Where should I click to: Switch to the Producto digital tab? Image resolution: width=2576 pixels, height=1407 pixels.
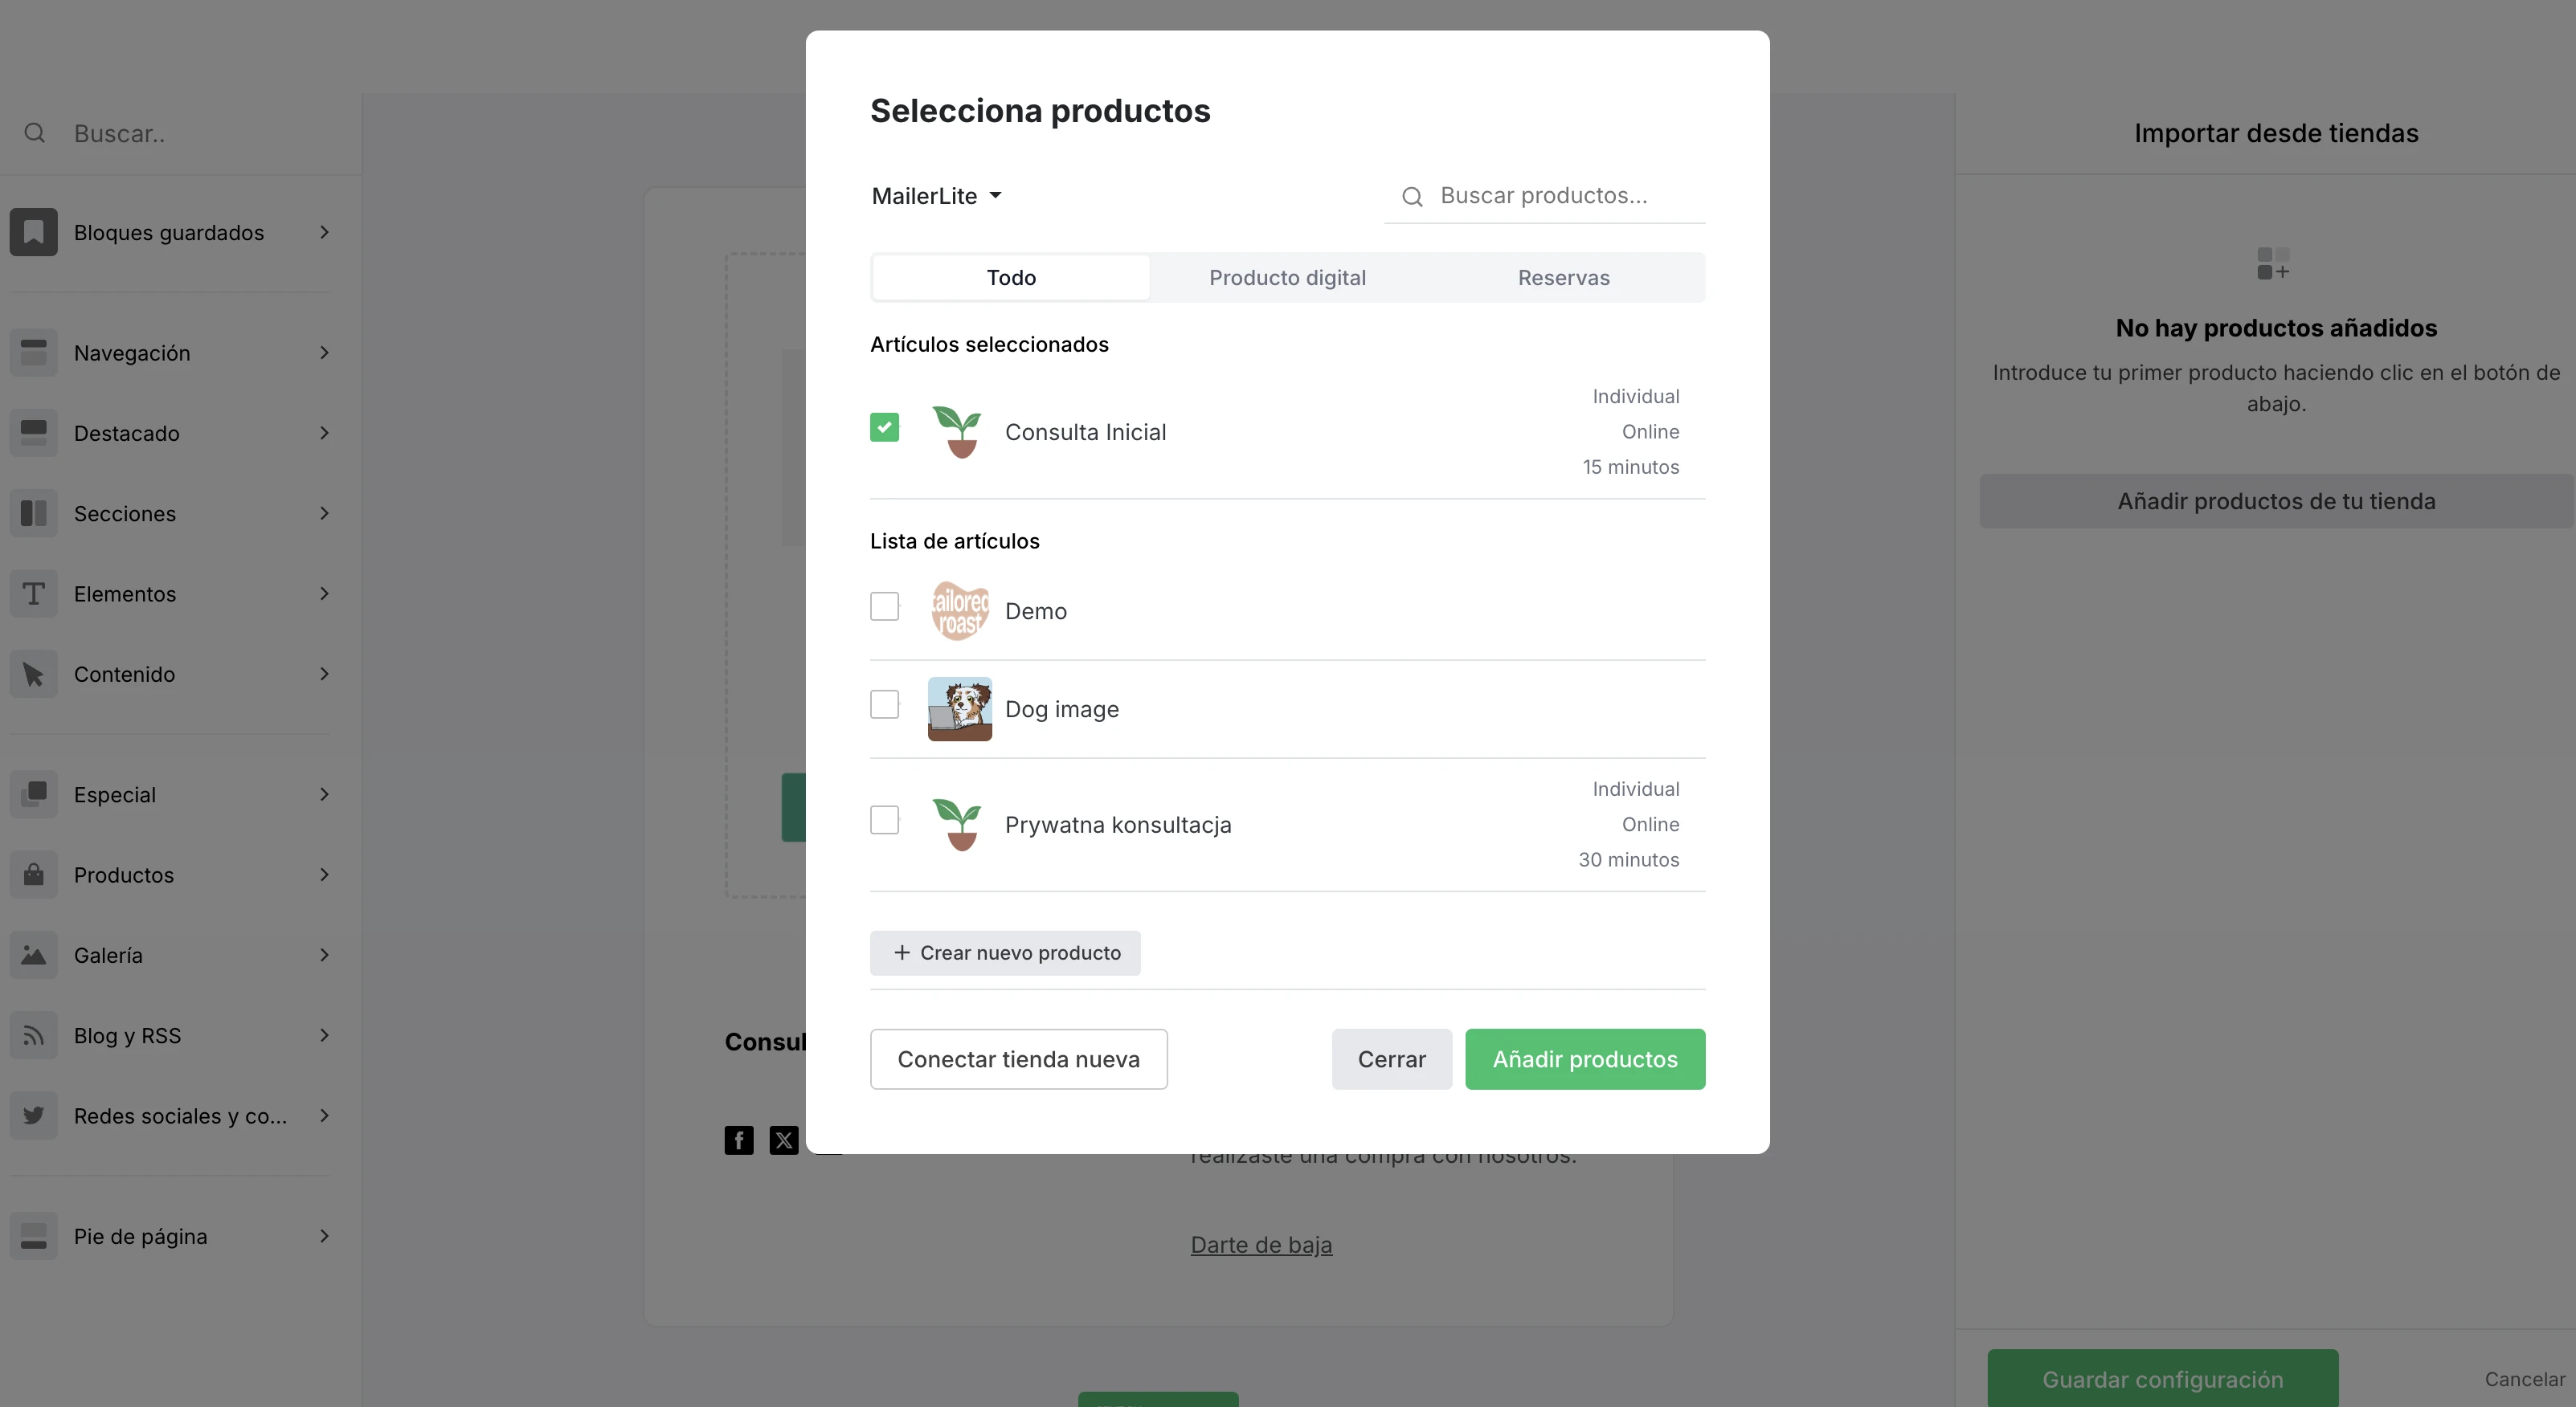coord(1287,278)
